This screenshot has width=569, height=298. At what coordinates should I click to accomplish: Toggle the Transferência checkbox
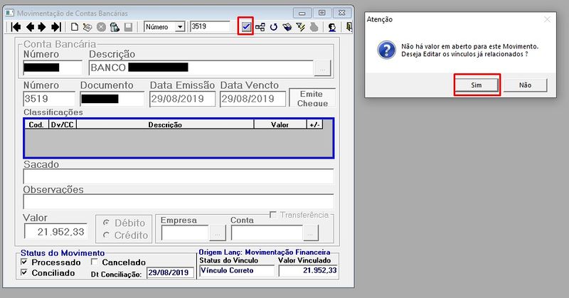(273, 215)
